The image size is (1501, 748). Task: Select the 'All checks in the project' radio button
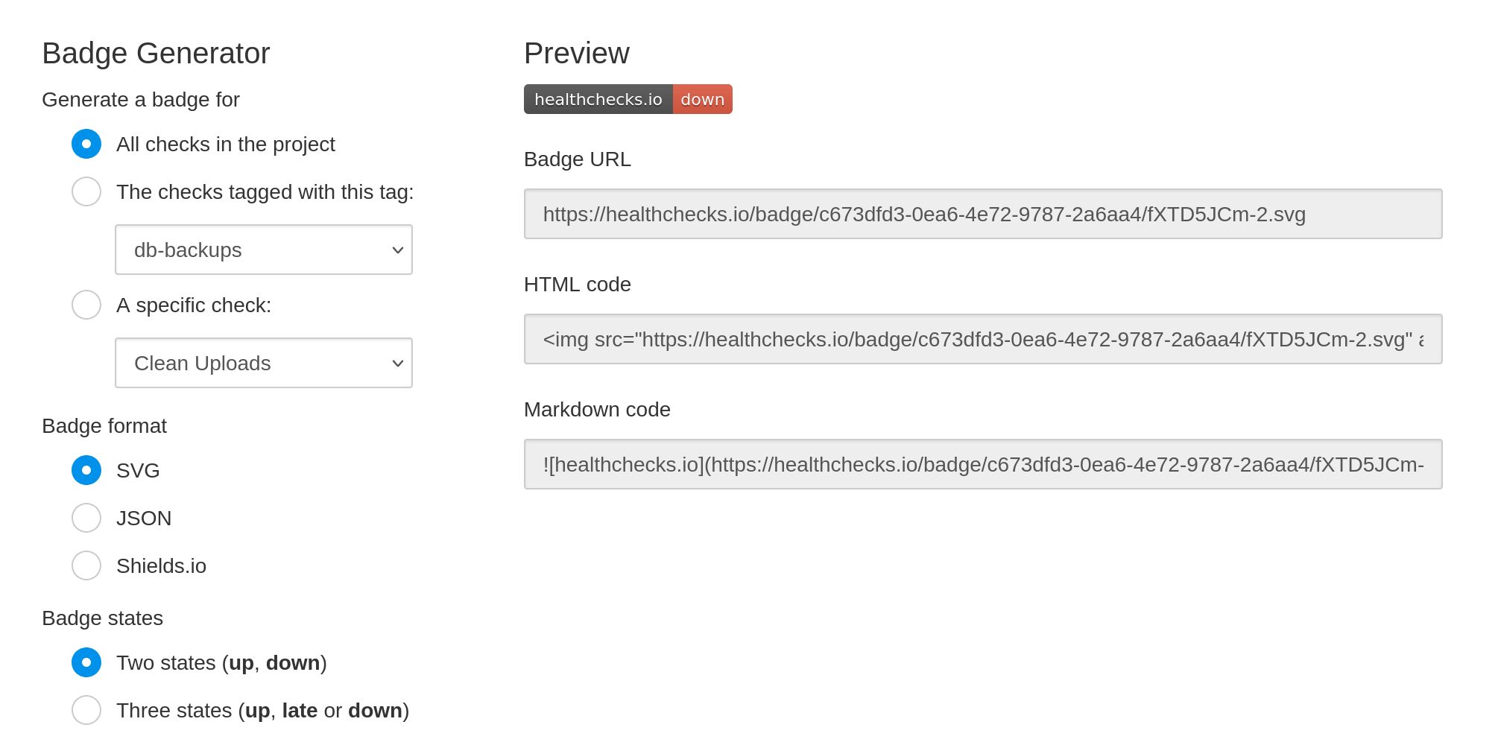coord(86,144)
